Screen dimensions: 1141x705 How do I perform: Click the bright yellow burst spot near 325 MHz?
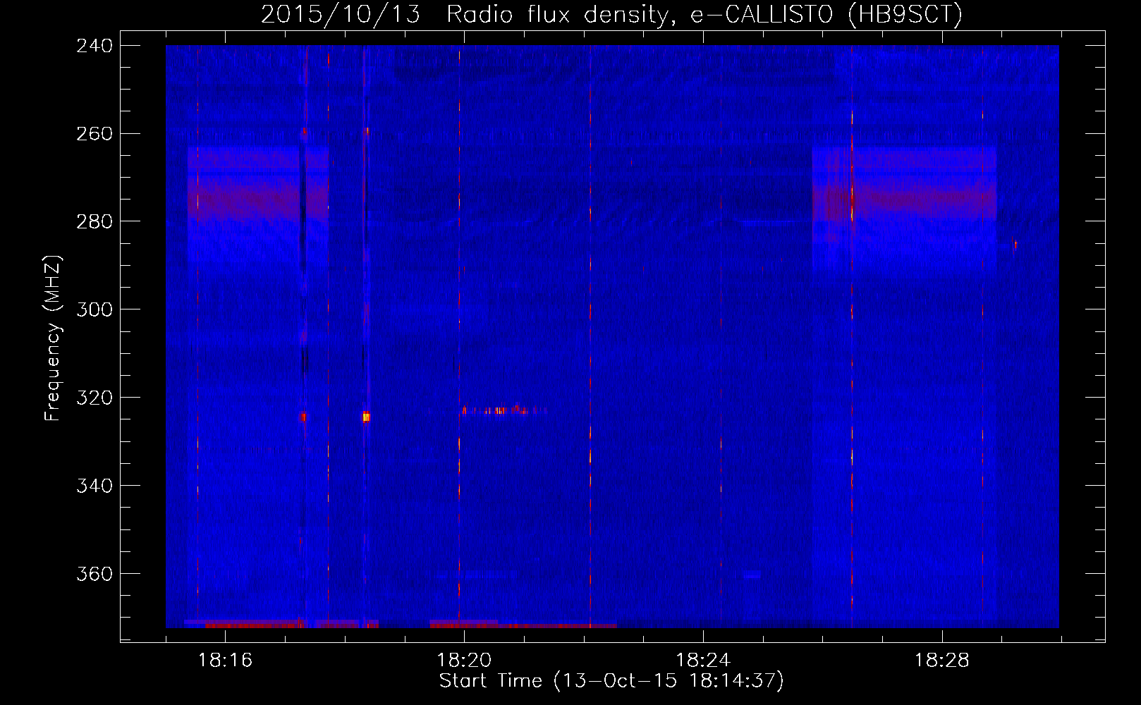coord(366,417)
